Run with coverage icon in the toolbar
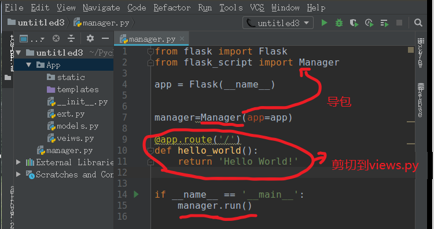The image size is (434, 229). pos(354,23)
